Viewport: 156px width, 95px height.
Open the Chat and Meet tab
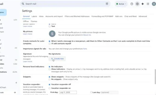click(130, 16)
